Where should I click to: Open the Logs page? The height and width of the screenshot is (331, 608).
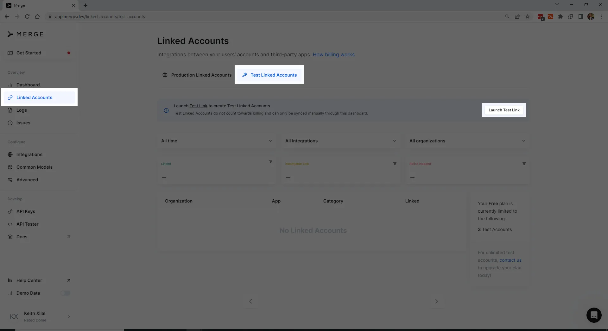(39, 110)
